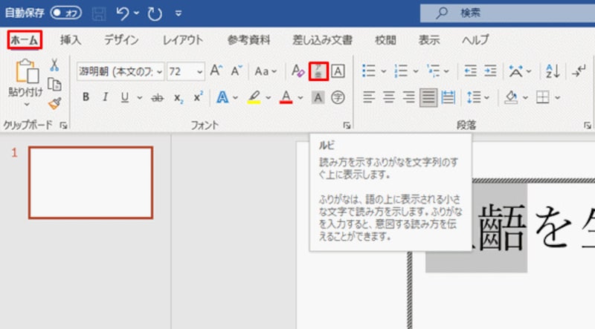Toggle justify alignment
595x329 pixels.
pos(428,97)
